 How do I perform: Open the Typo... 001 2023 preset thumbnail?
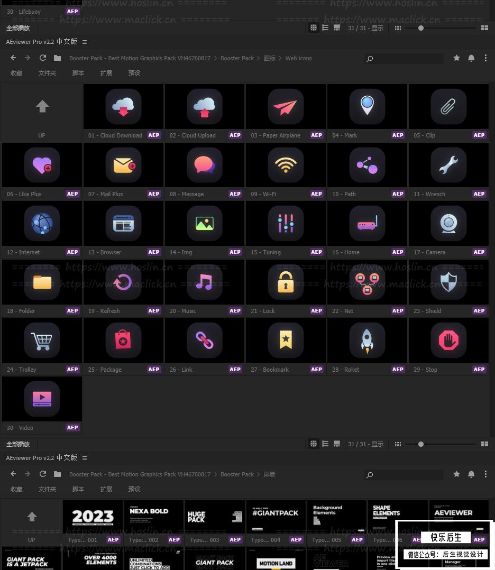(93, 517)
